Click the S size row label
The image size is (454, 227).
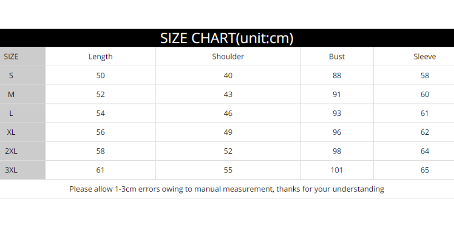(x=11, y=76)
